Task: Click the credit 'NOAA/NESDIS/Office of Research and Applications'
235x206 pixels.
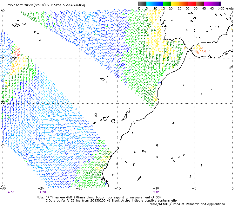Action: (187, 204)
